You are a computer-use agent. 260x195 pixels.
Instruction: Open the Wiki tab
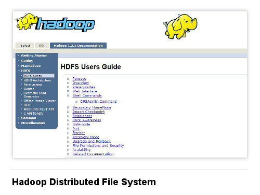pos(42,46)
